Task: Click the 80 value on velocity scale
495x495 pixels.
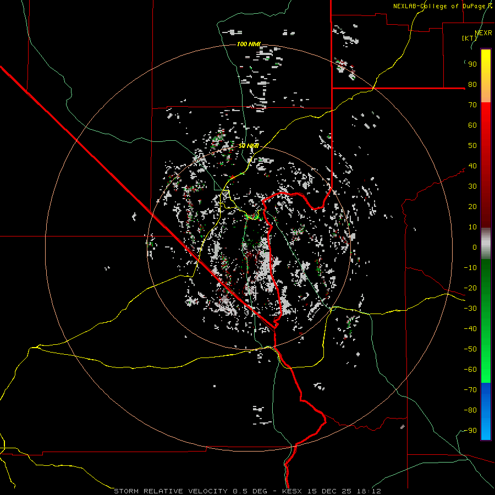Action: (x=472, y=85)
